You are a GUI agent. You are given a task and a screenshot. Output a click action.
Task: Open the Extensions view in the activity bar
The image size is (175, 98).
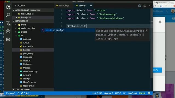[x=8, y=39]
